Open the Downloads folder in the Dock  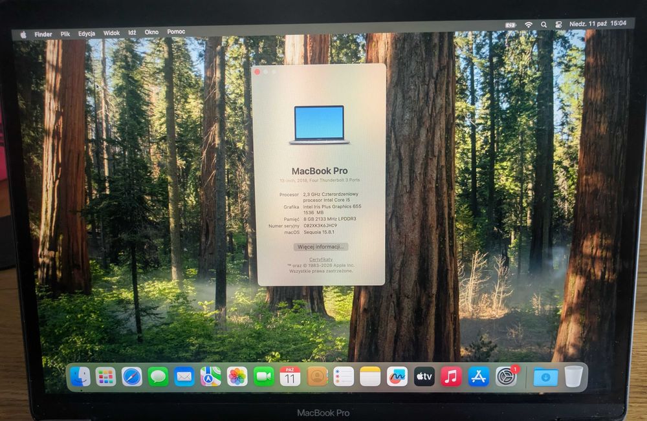tap(545, 377)
